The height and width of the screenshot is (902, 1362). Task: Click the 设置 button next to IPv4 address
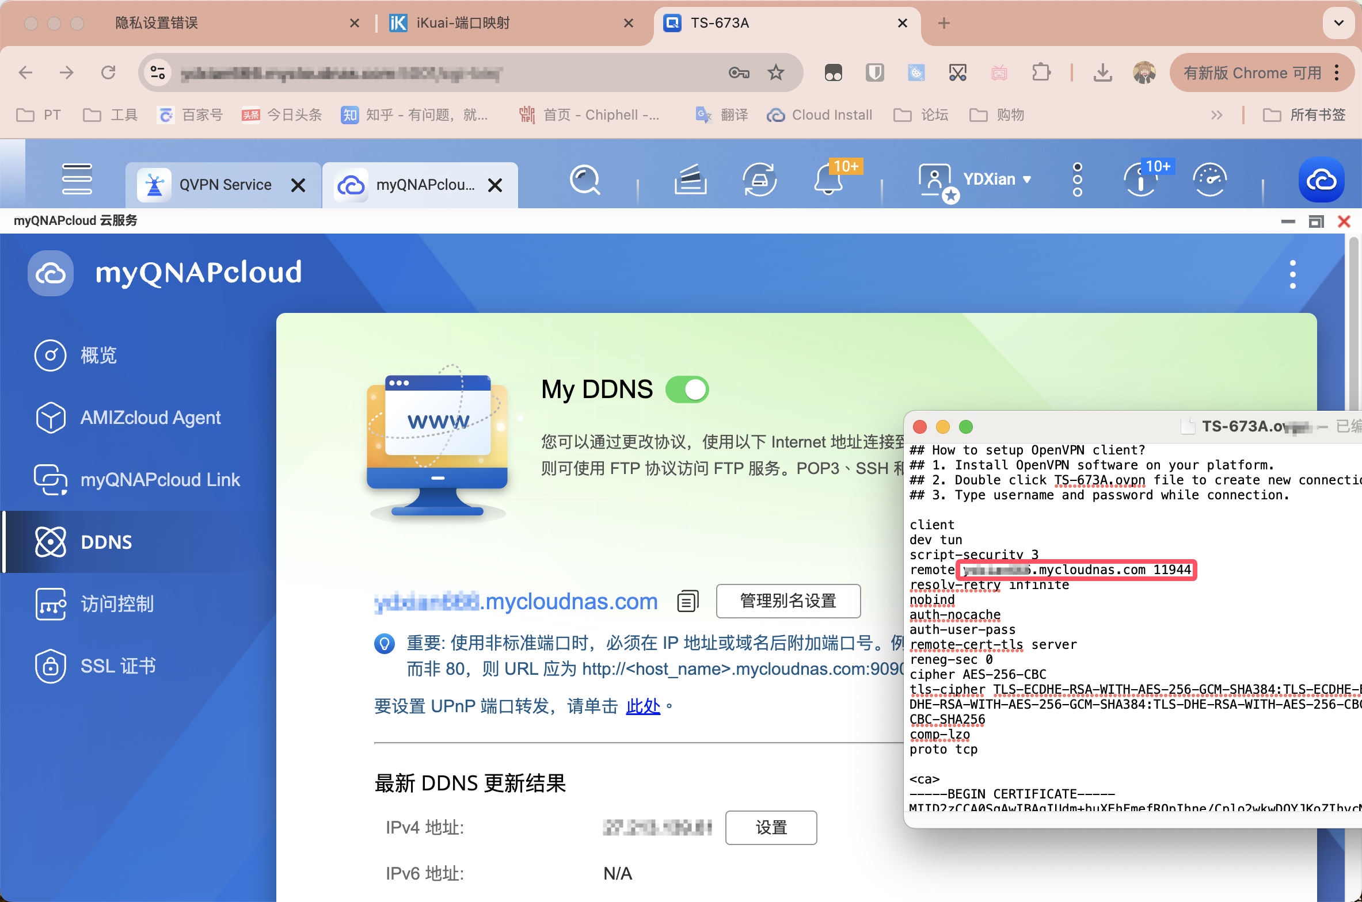[x=771, y=828]
